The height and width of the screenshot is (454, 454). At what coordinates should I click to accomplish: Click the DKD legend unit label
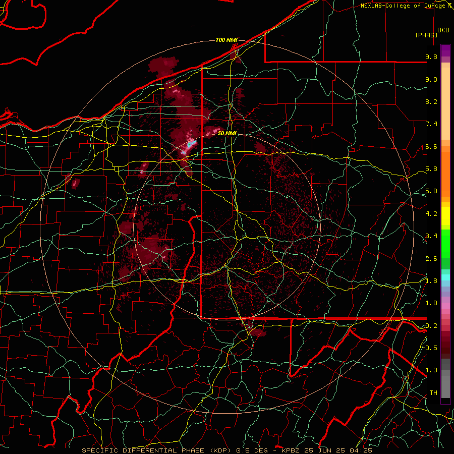(x=443, y=30)
